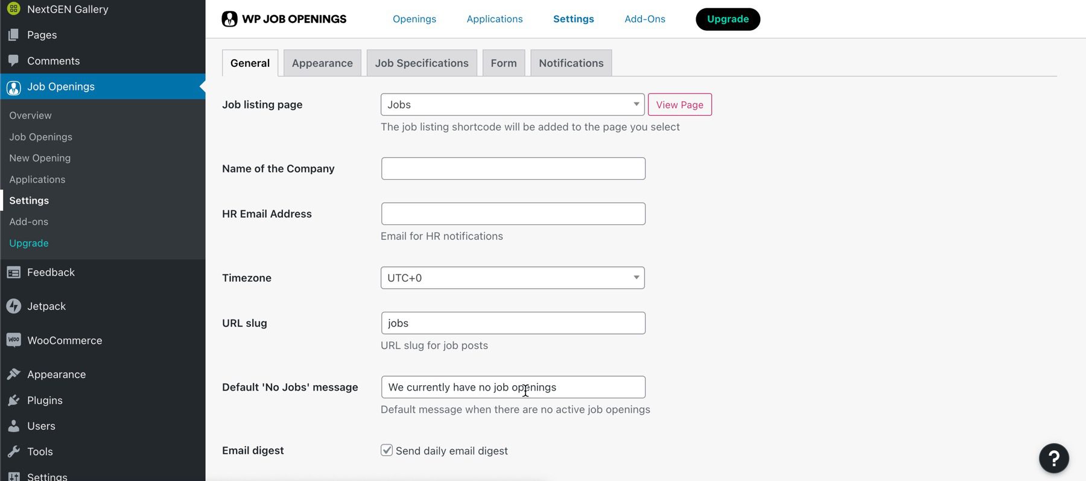Click the View Page button
Screen dimensions: 1086x481
point(679,104)
